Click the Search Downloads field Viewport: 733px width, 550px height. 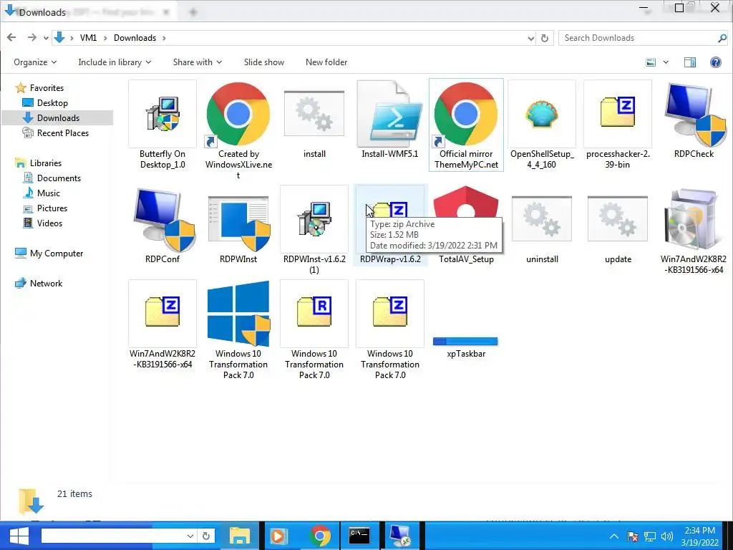click(x=638, y=38)
